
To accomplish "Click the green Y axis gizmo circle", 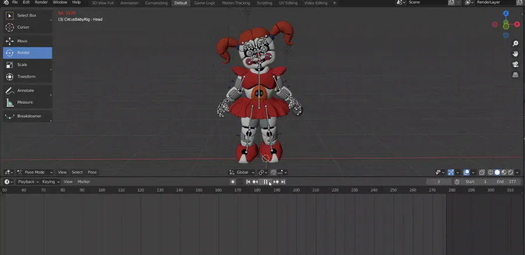I will (506, 26).
